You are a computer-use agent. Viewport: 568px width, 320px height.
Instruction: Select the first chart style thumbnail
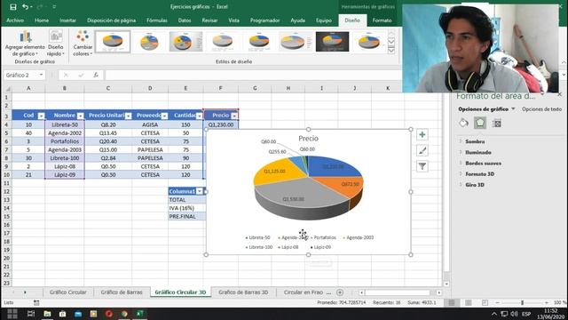(x=113, y=42)
